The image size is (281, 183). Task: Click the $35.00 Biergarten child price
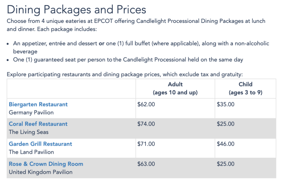pos(226,104)
